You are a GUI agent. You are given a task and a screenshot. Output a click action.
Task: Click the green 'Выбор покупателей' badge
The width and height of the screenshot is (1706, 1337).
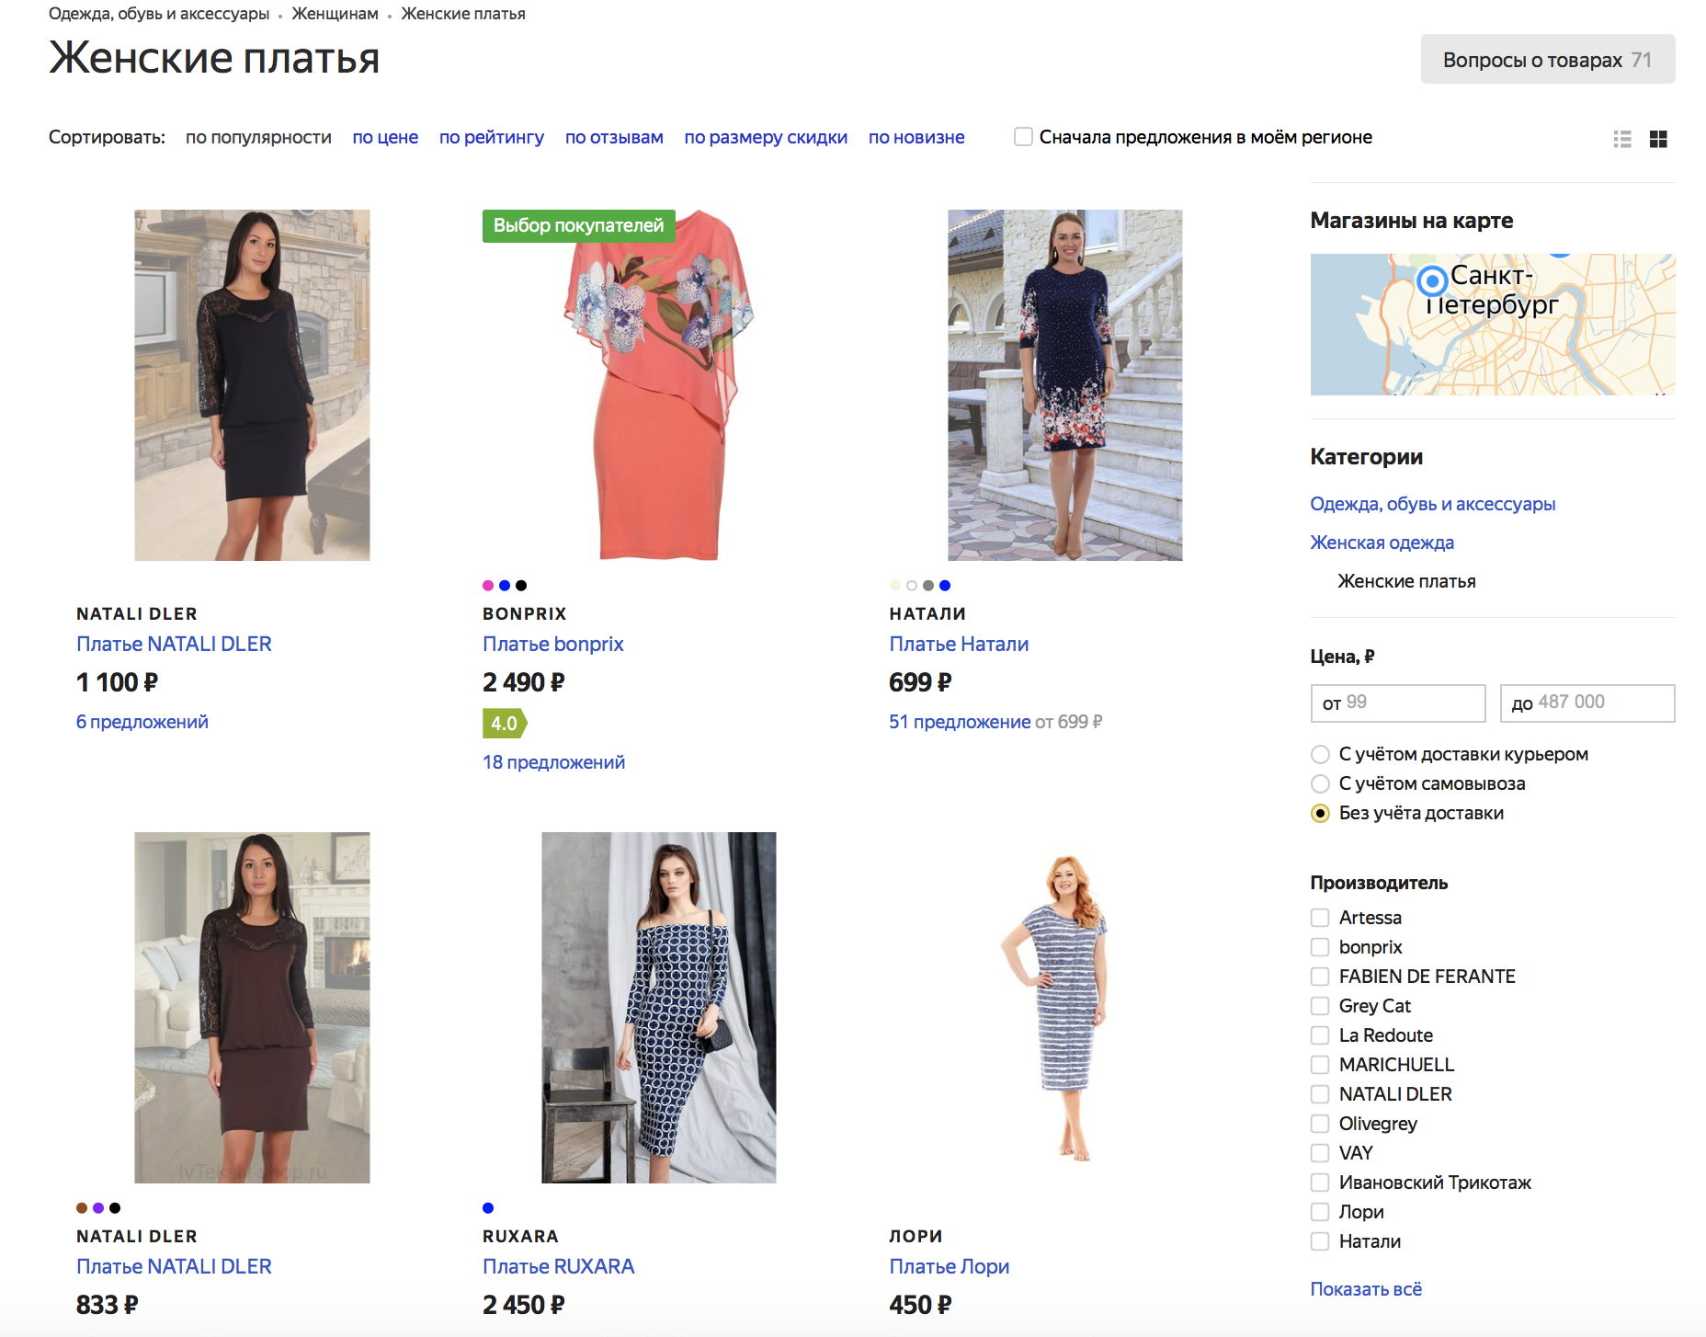[578, 226]
